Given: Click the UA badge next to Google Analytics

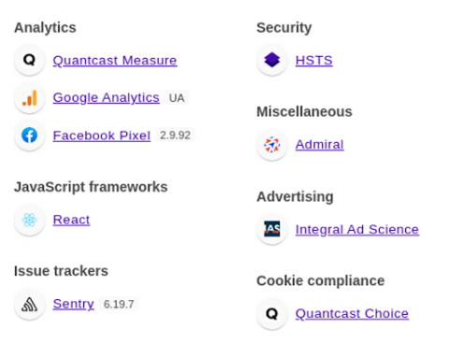Looking at the screenshot, I should click(177, 98).
